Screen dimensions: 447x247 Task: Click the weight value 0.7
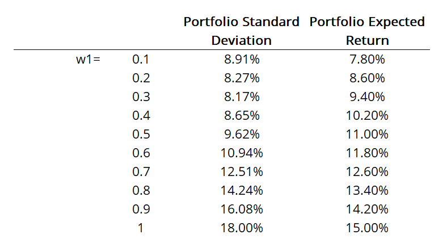point(141,172)
